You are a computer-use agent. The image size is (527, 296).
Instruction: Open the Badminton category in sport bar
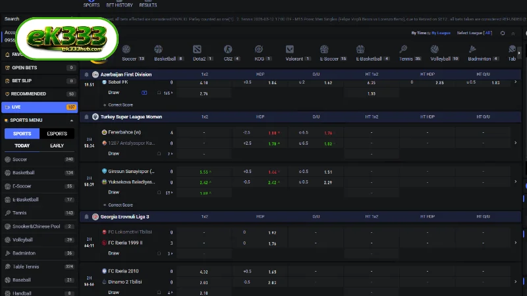pos(483,53)
